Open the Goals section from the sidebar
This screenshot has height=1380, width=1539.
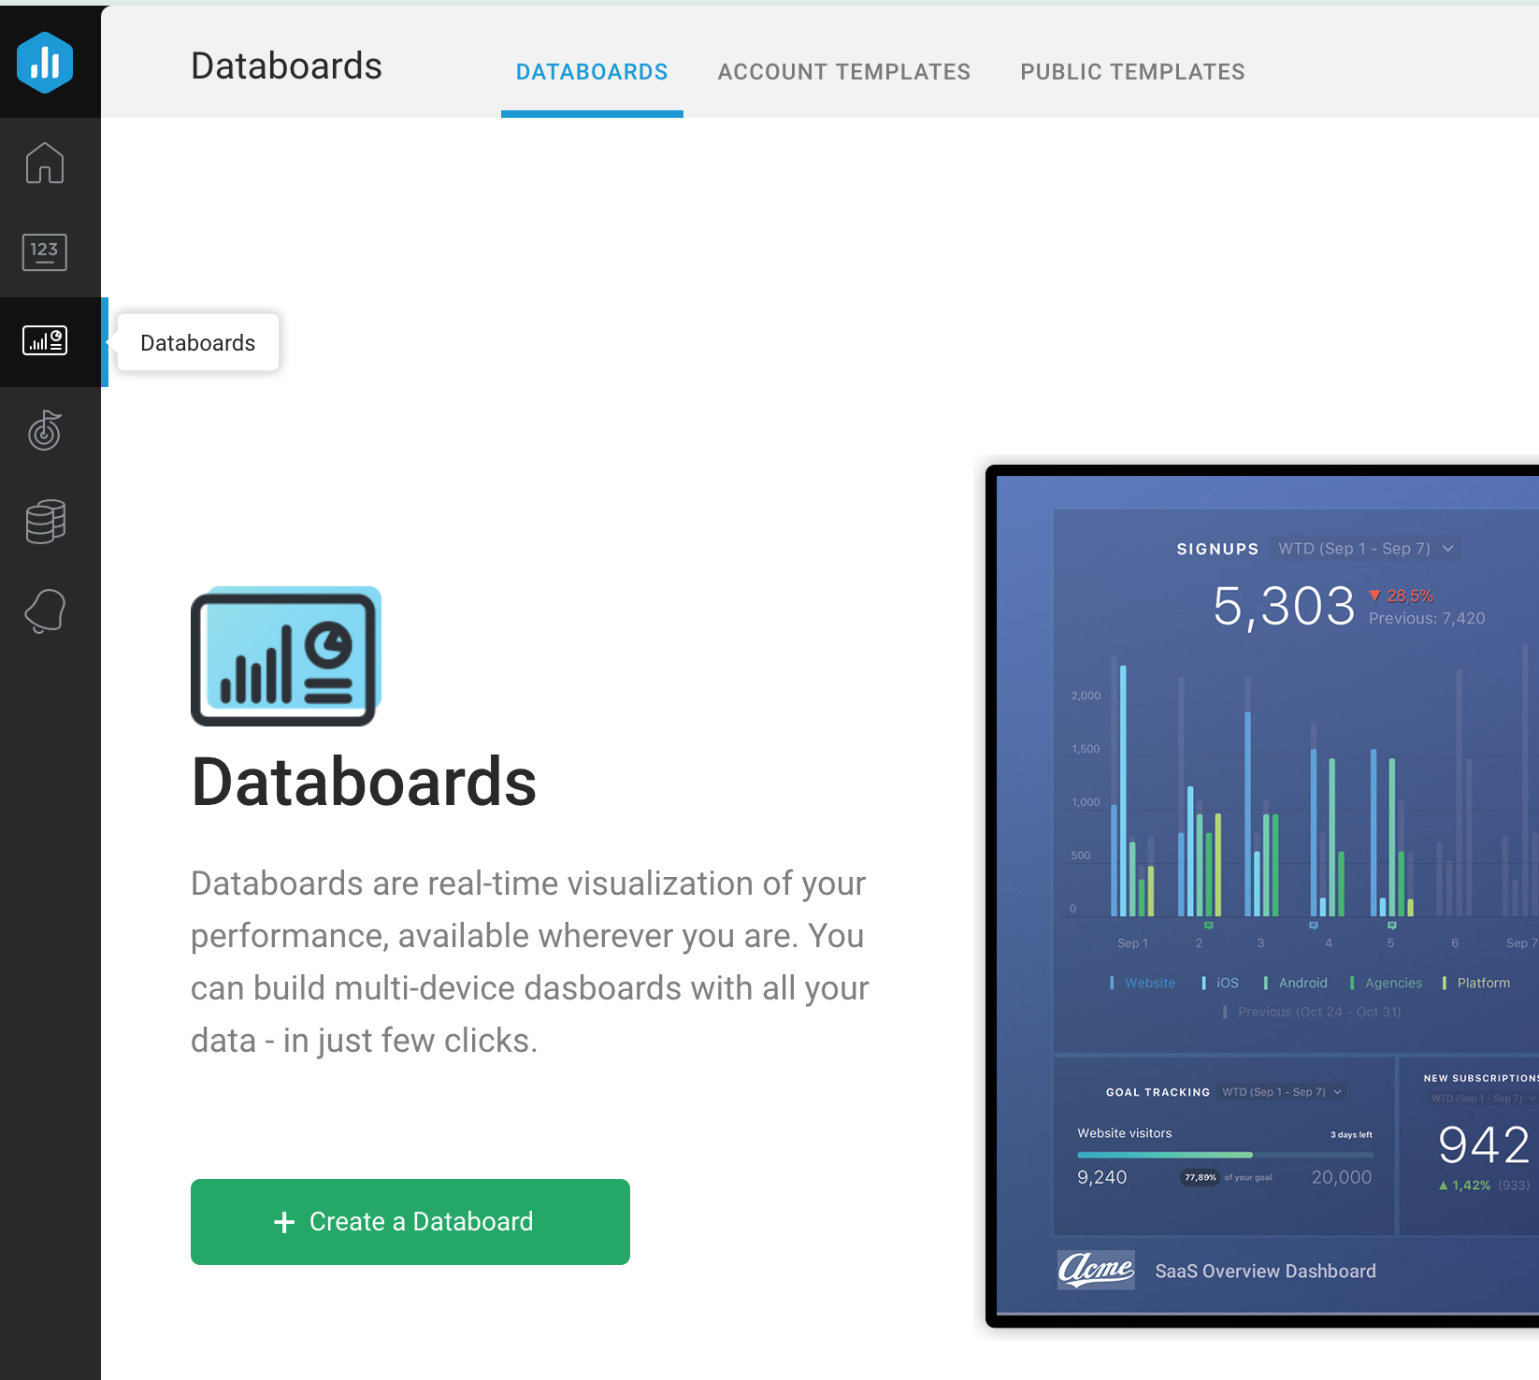(x=44, y=431)
